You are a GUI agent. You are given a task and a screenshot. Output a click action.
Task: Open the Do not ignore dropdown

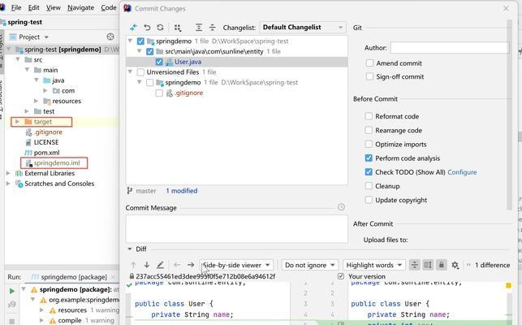pos(309,265)
